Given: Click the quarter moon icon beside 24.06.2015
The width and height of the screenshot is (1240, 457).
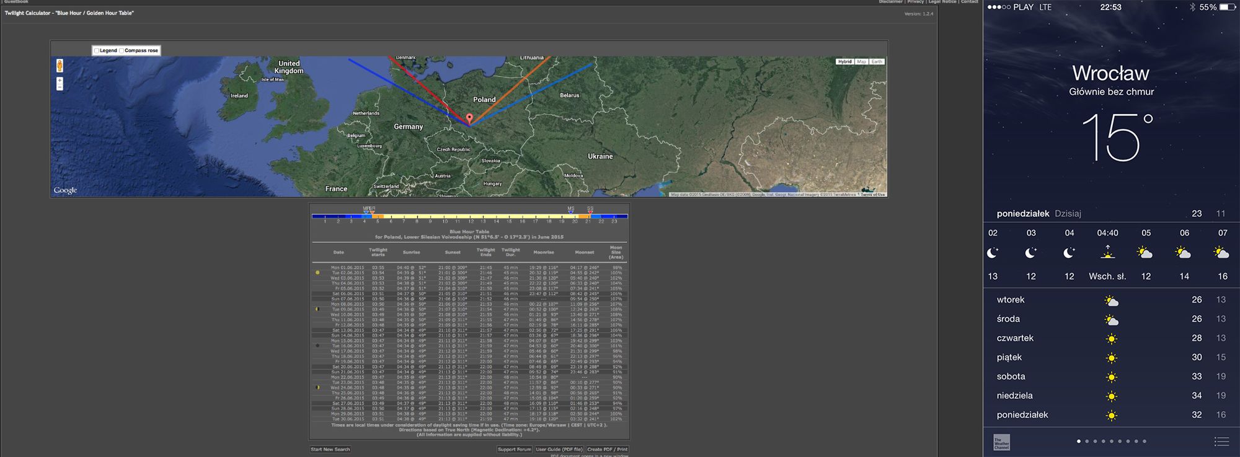Looking at the screenshot, I should pos(318,388).
